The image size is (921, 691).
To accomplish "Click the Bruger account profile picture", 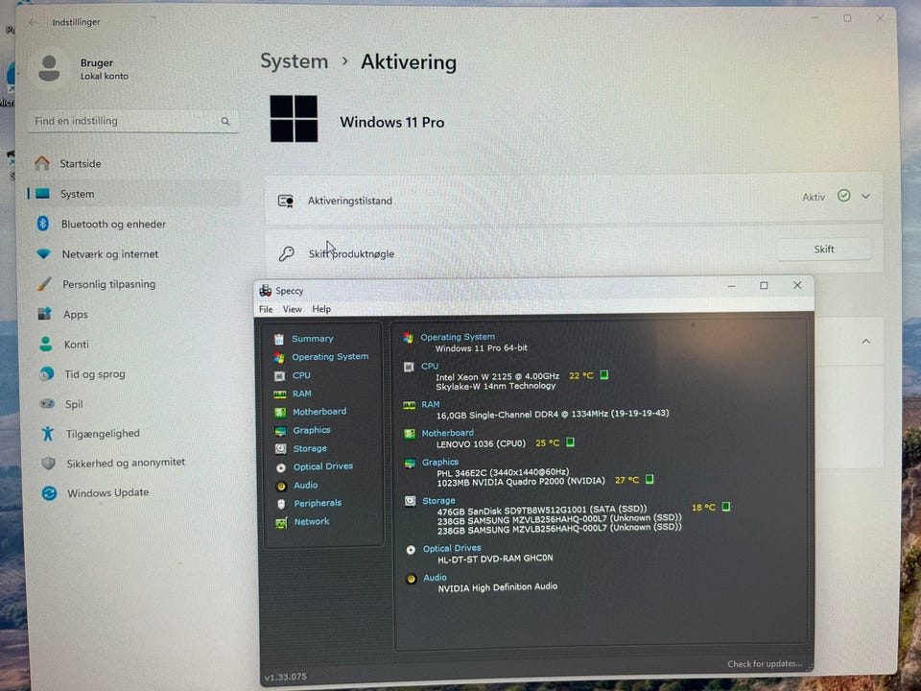I will tap(49, 69).
